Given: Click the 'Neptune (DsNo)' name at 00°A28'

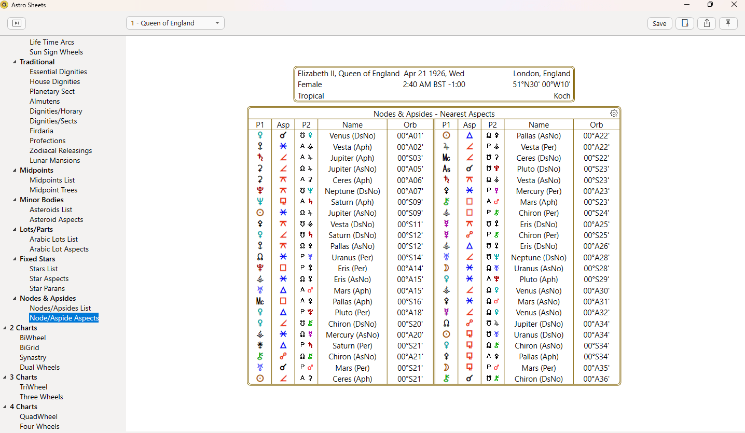Looking at the screenshot, I should (x=539, y=257).
